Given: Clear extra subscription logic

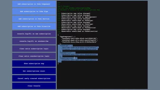Looking at the screenshot, I should [34, 49].
